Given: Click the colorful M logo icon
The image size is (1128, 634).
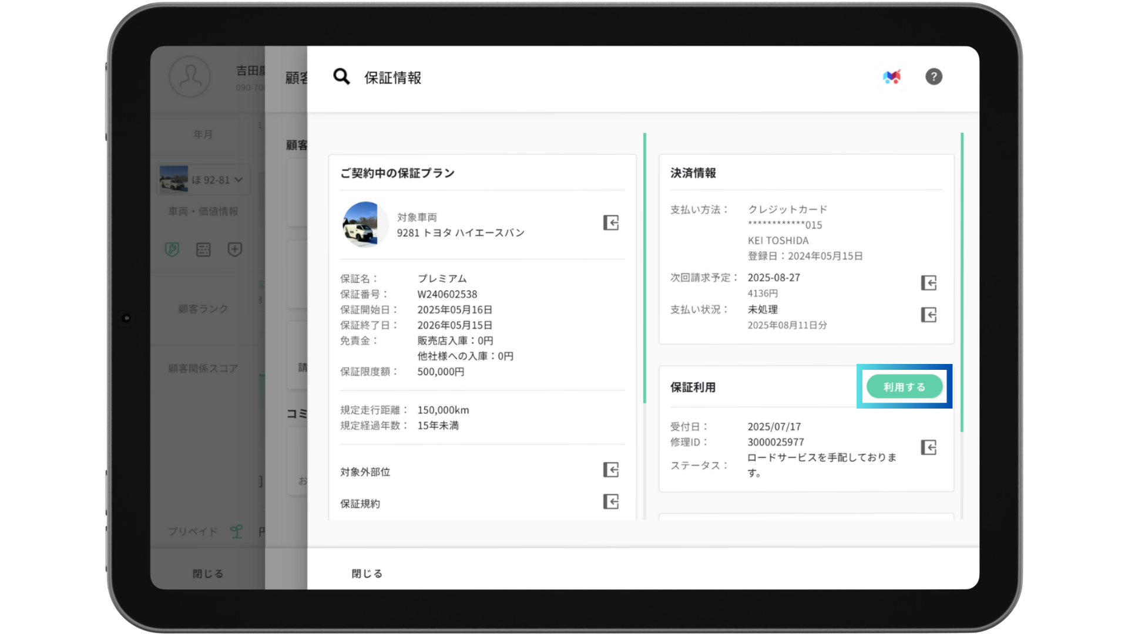Looking at the screenshot, I should pos(891,77).
